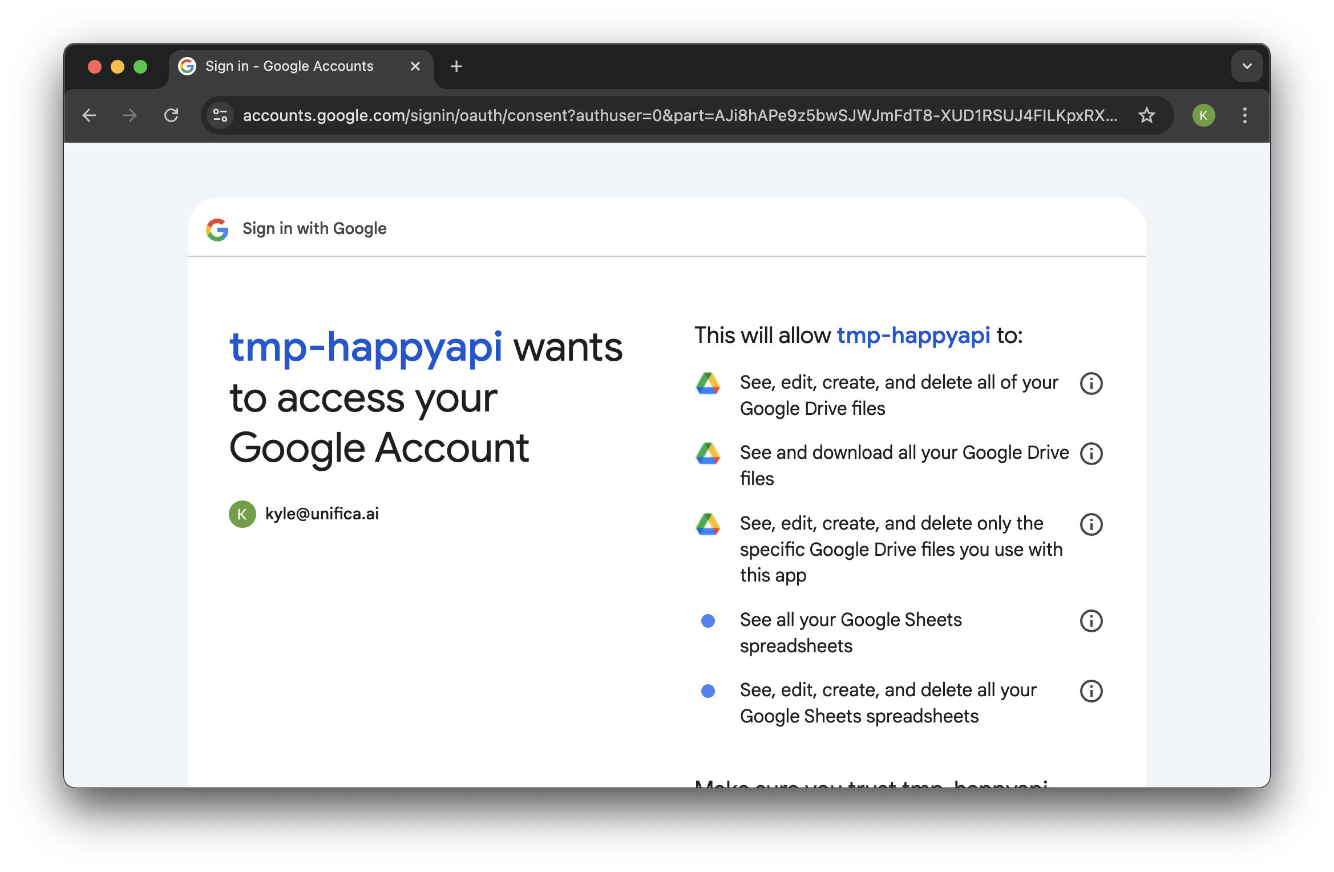1334x872 pixels.
Task: Close the Sign in - Google Accounts tab
Action: pyautogui.click(x=415, y=67)
